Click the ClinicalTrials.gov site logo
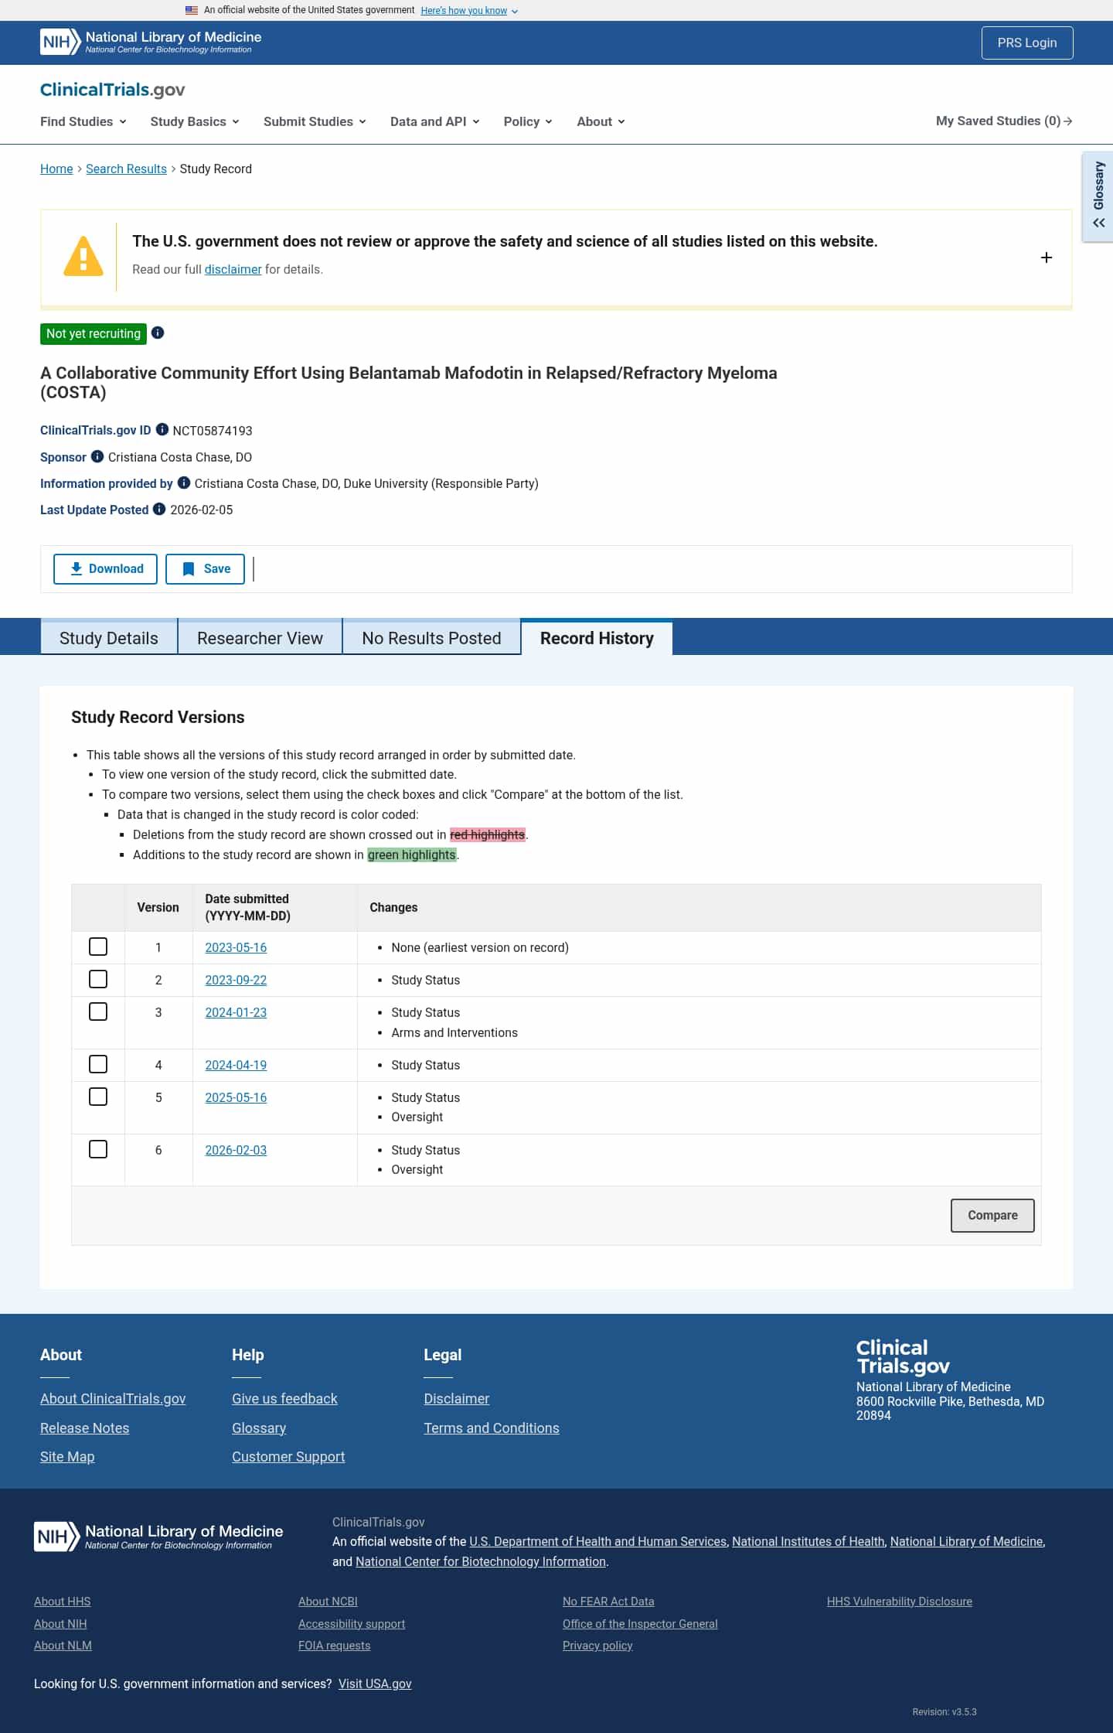Viewport: 1113px width, 1733px height. (x=113, y=90)
